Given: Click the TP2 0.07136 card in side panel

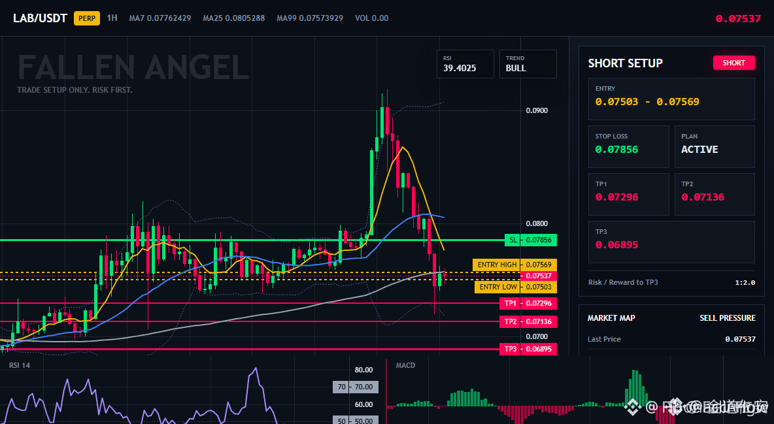Looking at the screenshot, I should (715, 194).
